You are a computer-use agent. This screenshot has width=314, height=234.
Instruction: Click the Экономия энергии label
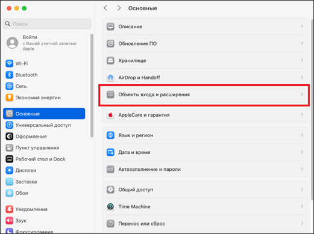click(38, 97)
